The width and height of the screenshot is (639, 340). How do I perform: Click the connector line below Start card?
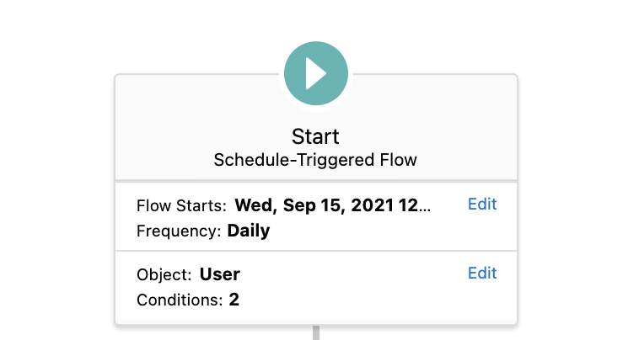(316, 332)
